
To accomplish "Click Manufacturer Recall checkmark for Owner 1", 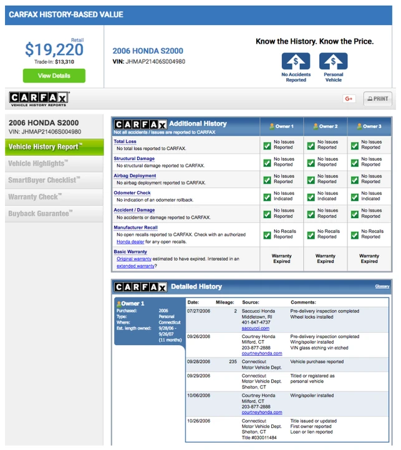I will 268,236.
